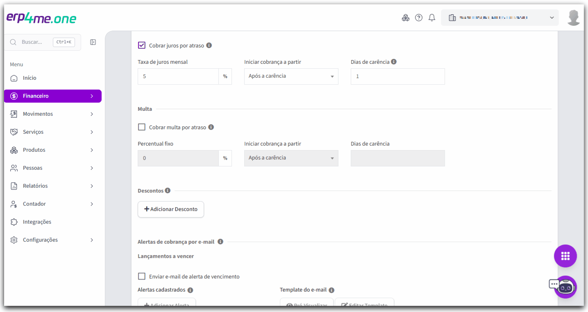This screenshot has height=312, width=588.
Task: Click the Adicionar Desconto button
Action: click(x=171, y=209)
